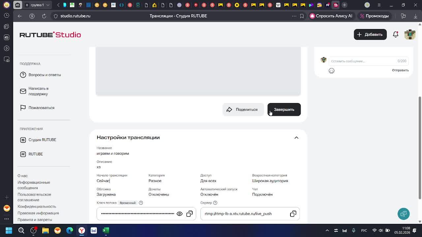
Task: Open Вопросы и ответы support page
Action: click(x=41, y=75)
